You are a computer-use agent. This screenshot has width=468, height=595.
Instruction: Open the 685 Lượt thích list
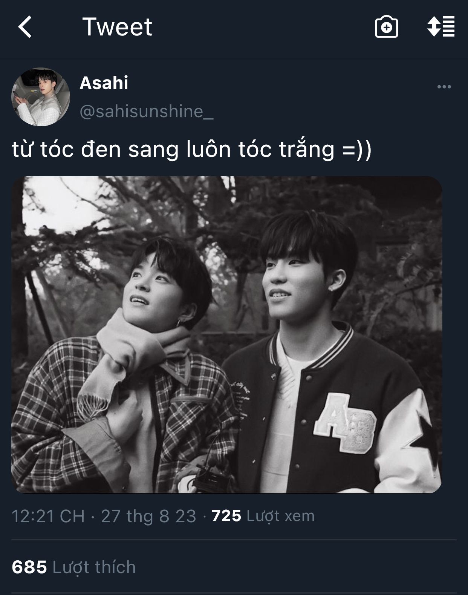click(73, 567)
